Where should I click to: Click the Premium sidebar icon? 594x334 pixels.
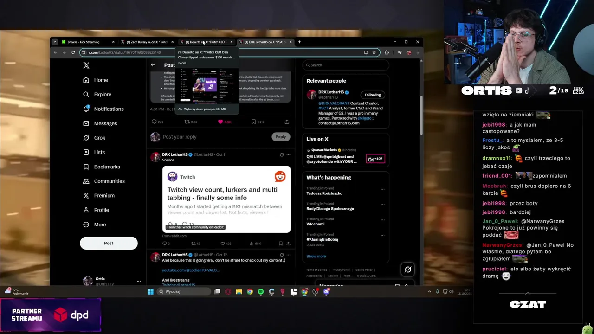[86, 195]
